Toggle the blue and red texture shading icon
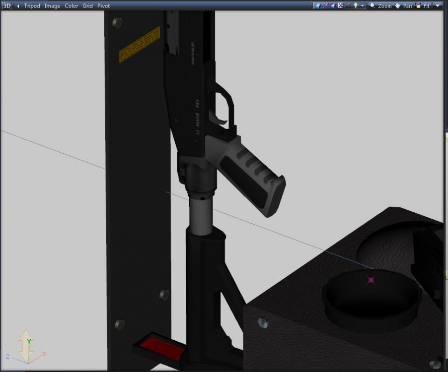 click(333, 6)
